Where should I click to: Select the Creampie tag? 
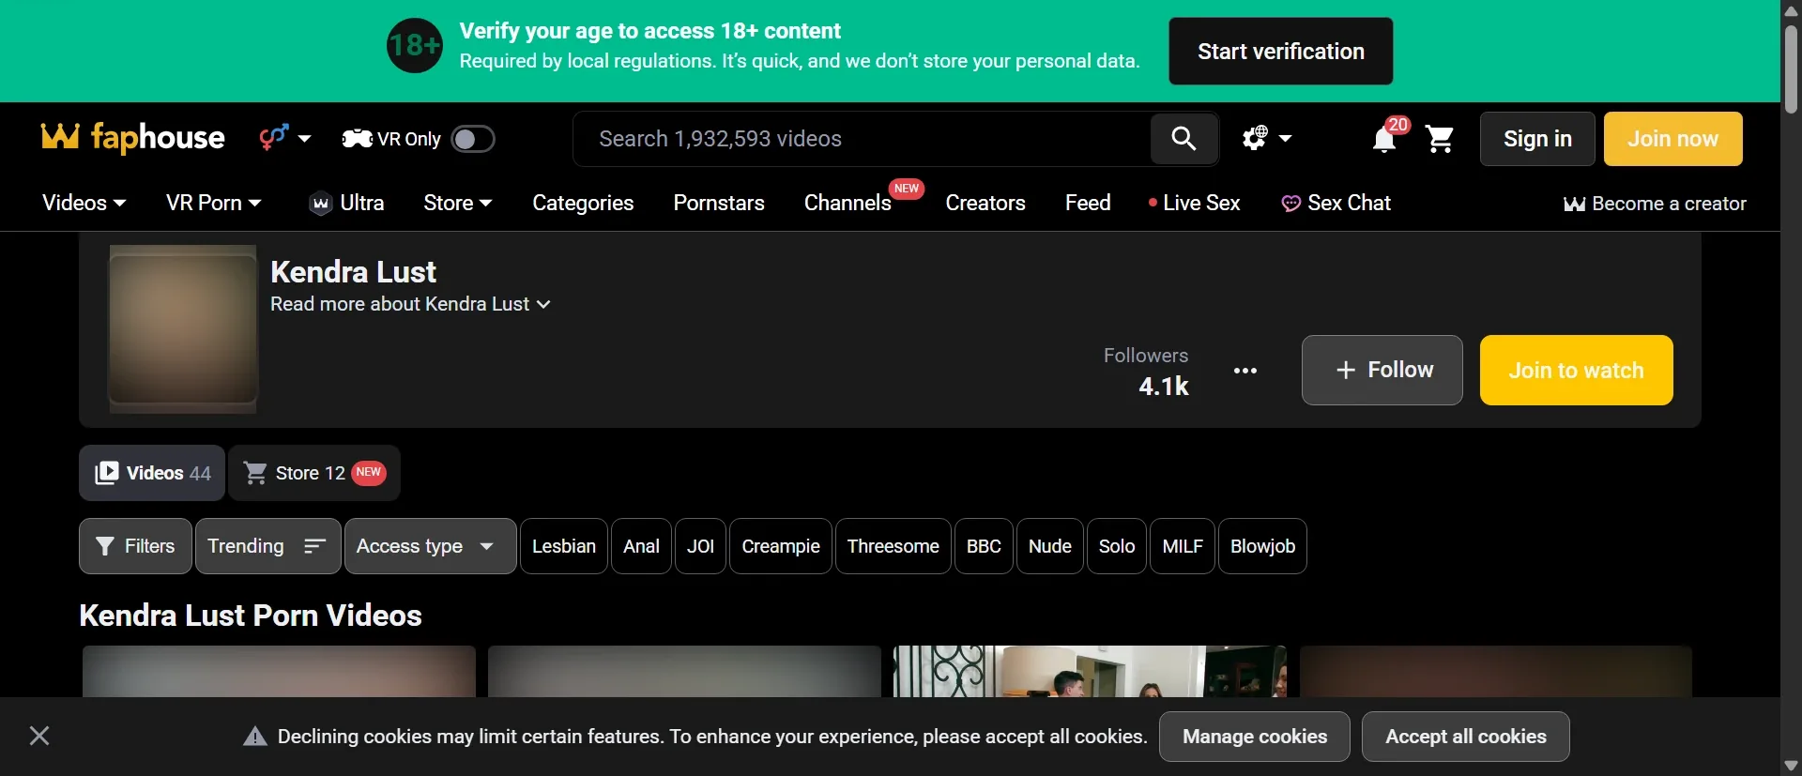click(x=781, y=546)
